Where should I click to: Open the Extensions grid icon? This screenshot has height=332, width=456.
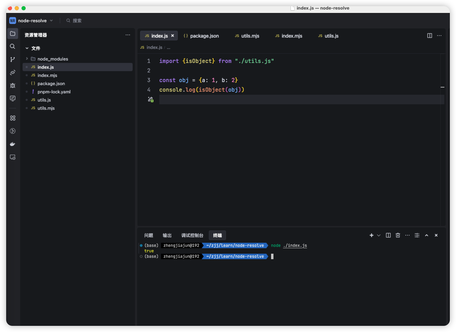13,118
